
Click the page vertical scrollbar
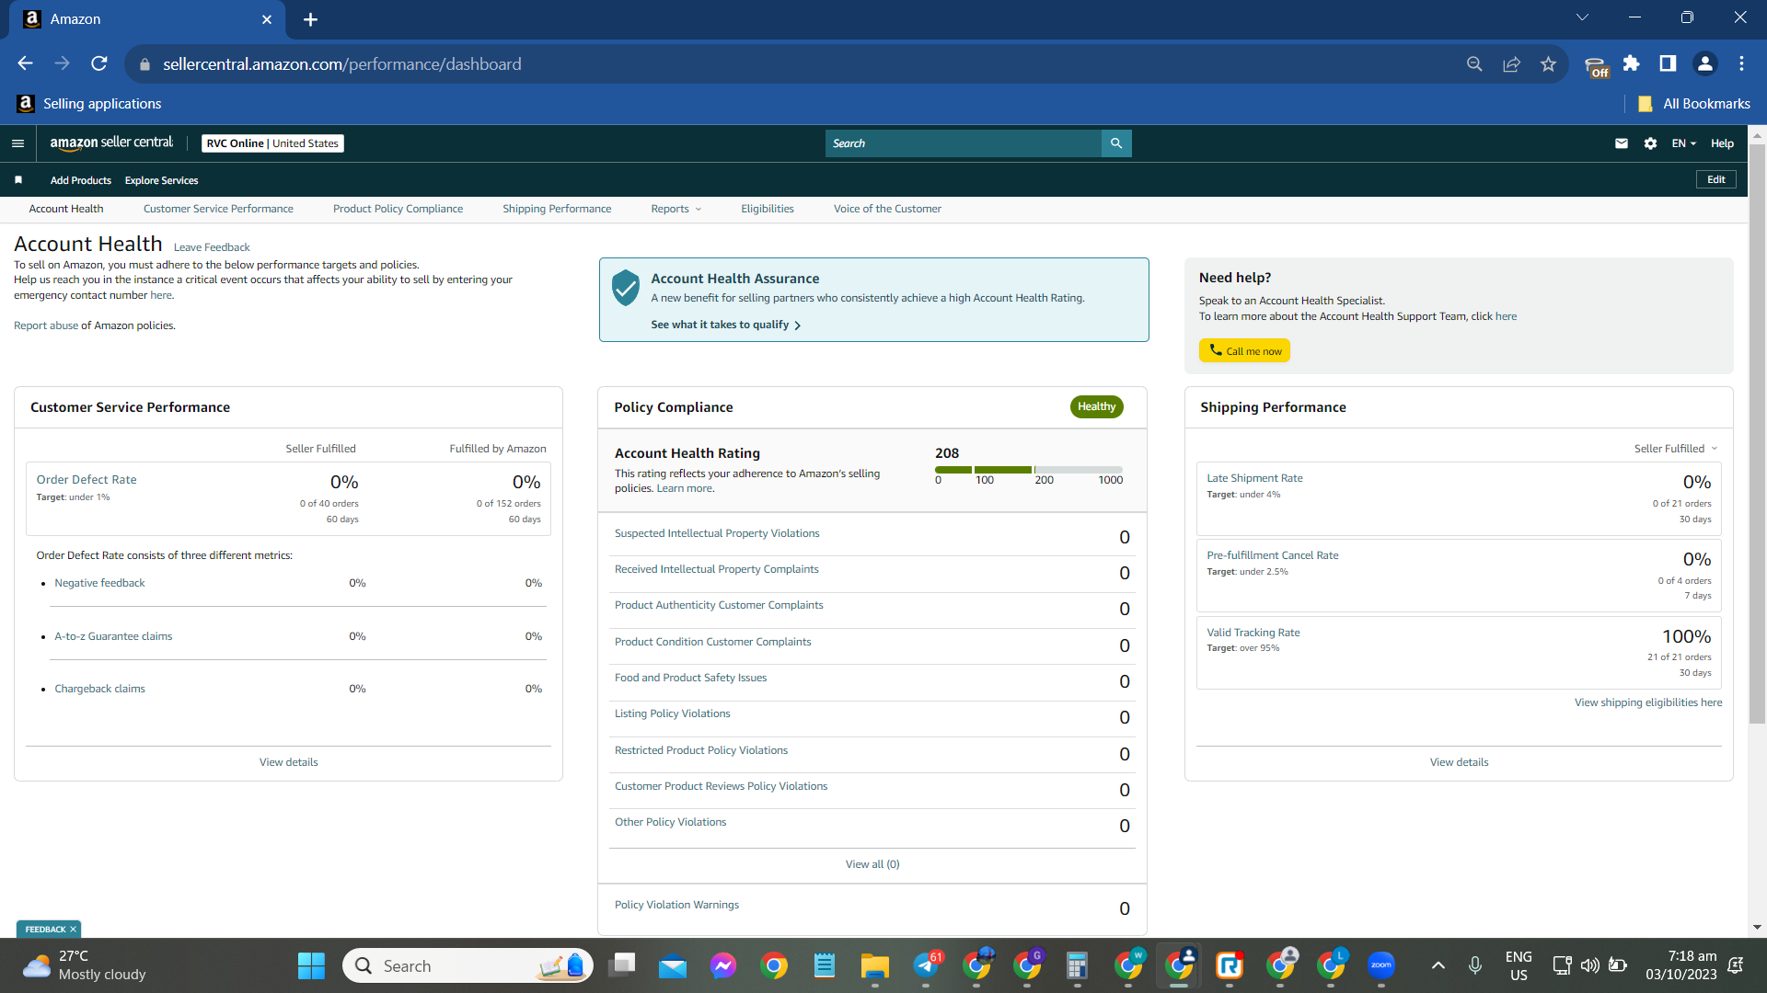(1757, 432)
